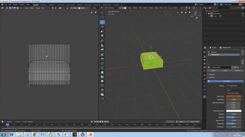Enable vertex select mode in 3D viewport header
Image resolution: width=245 pixels, height=137 pixels.
(120, 8)
